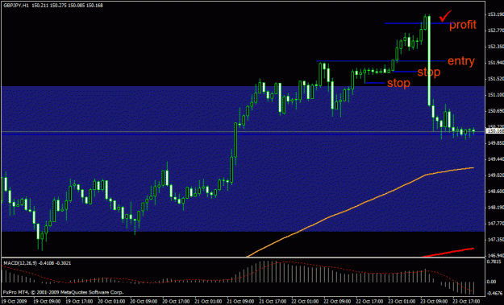Click the -0.4676 MACD scale value

point(494,293)
